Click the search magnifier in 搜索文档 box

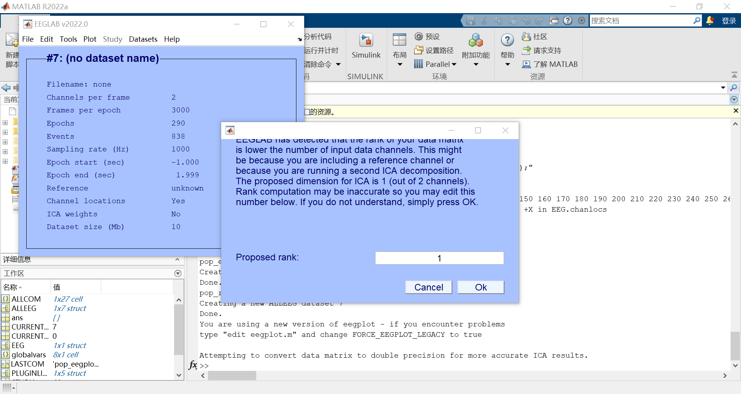pyautogui.click(x=697, y=20)
